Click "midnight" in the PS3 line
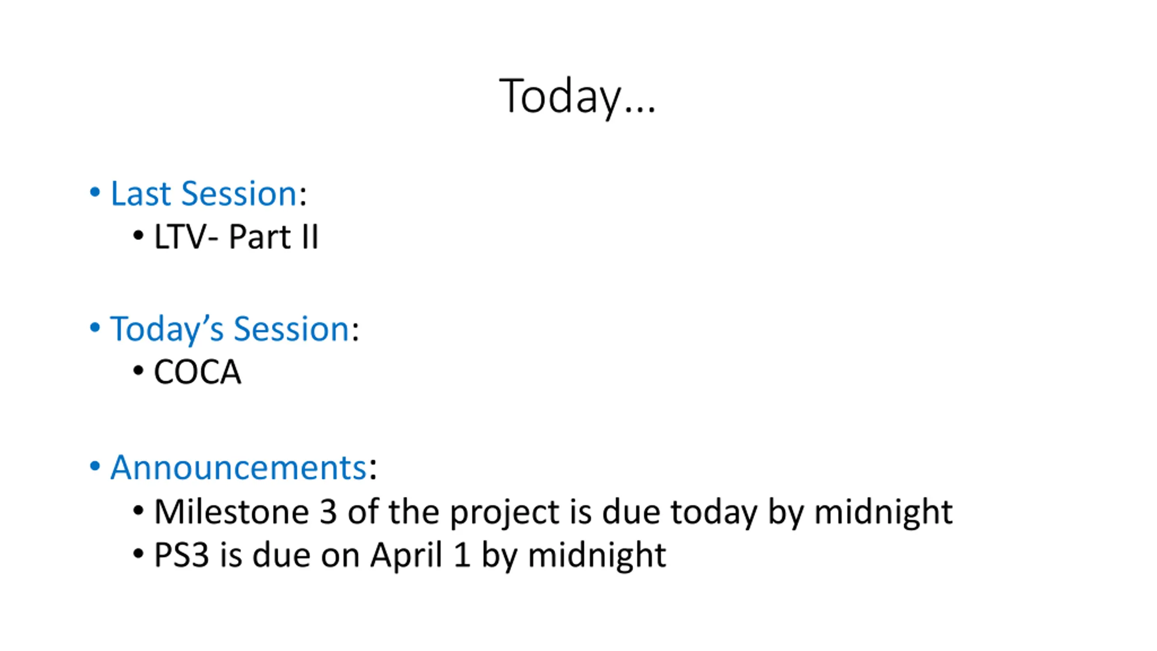Viewport: 1157px width, 651px height. pos(597,557)
